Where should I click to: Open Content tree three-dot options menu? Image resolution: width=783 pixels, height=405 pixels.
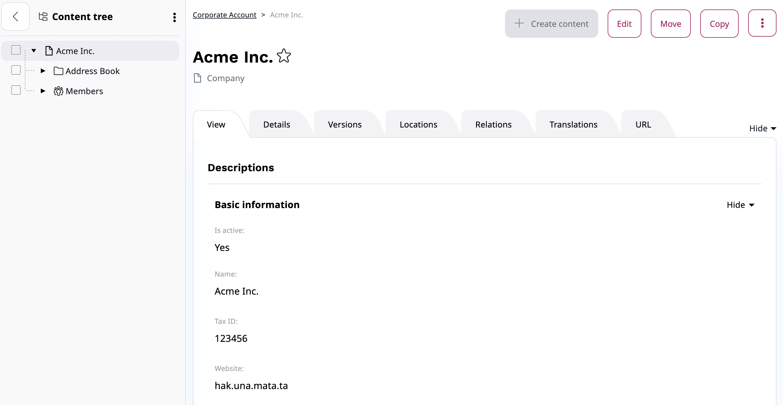pyautogui.click(x=174, y=17)
